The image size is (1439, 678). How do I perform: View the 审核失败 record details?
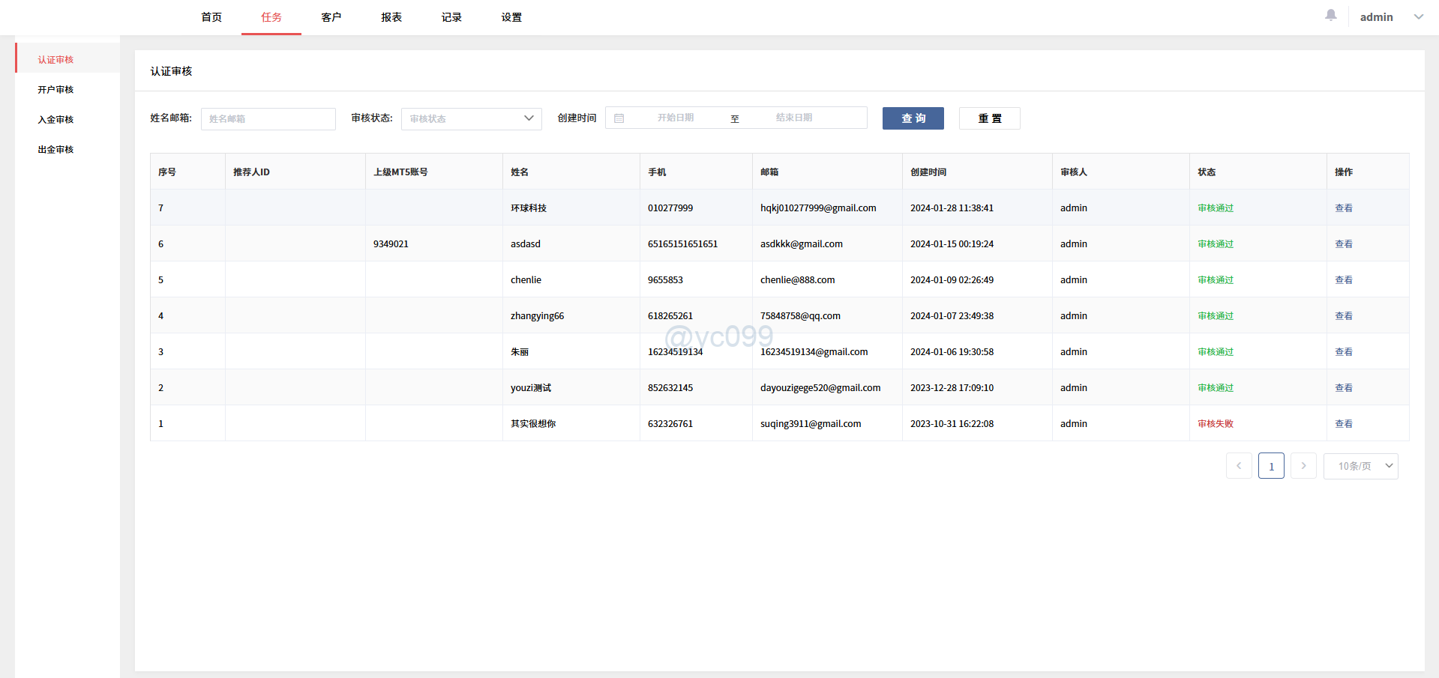(1344, 423)
